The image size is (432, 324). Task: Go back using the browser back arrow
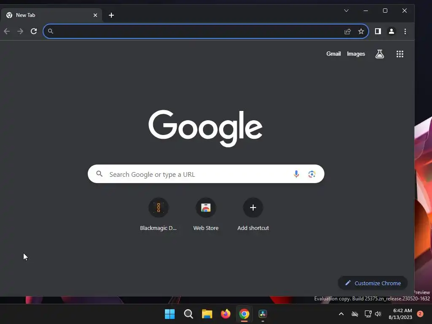tap(7, 31)
